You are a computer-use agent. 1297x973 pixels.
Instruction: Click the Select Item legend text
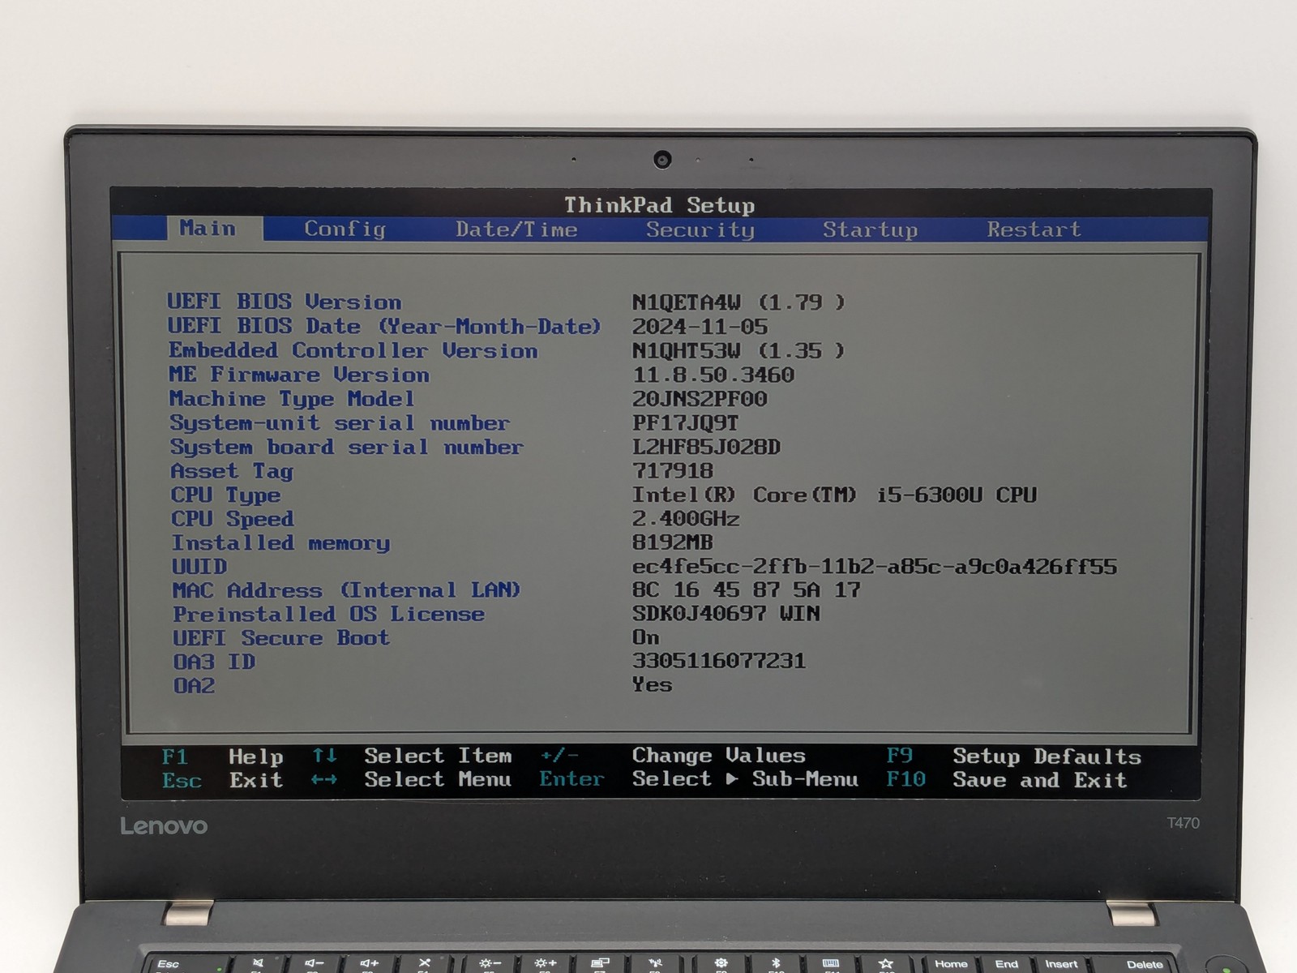[x=438, y=756]
